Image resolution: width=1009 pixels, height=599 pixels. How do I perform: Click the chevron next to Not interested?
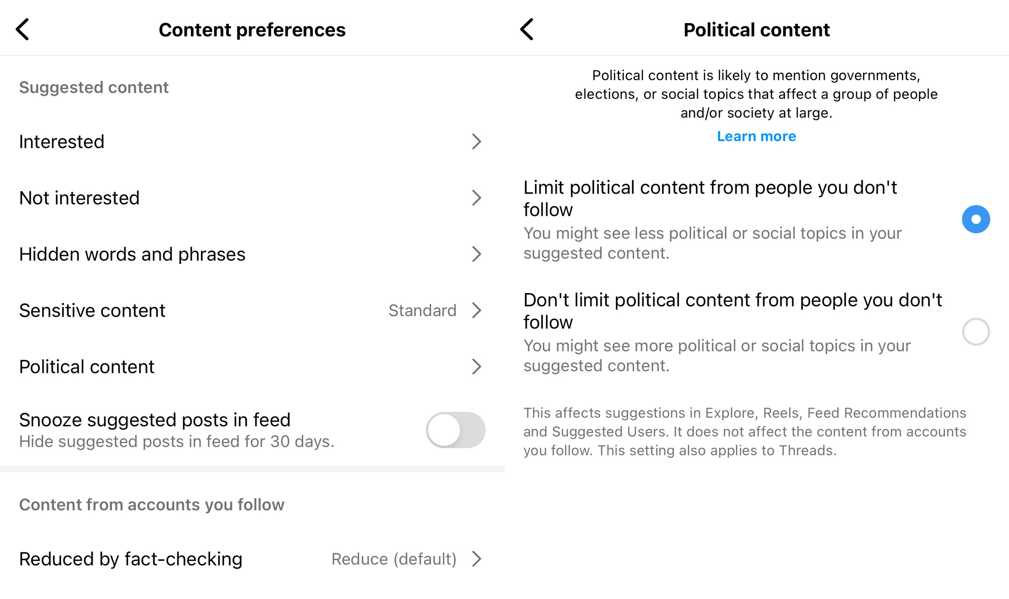click(x=477, y=198)
